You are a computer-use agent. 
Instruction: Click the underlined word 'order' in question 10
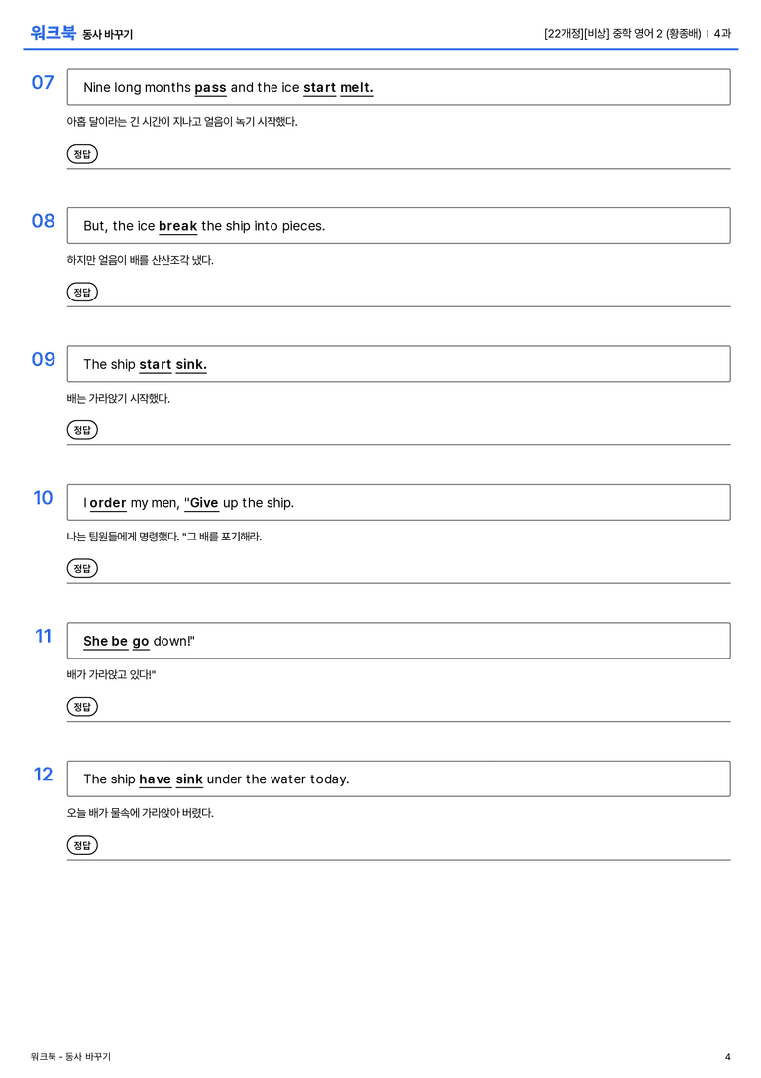point(108,503)
